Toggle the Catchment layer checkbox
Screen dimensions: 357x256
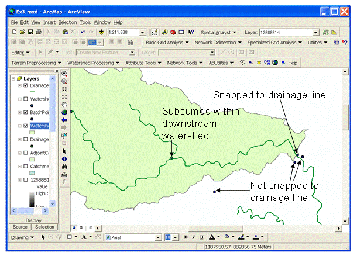[26, 167]
